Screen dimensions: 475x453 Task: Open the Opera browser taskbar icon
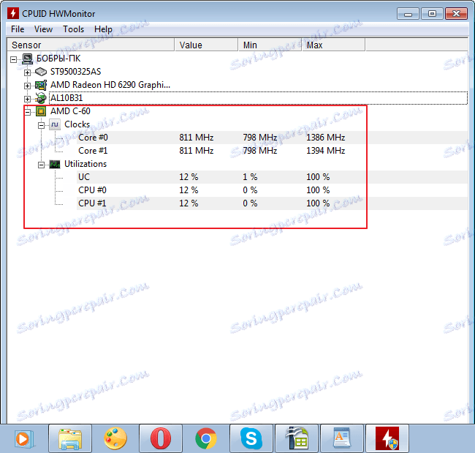pos(161,439)
